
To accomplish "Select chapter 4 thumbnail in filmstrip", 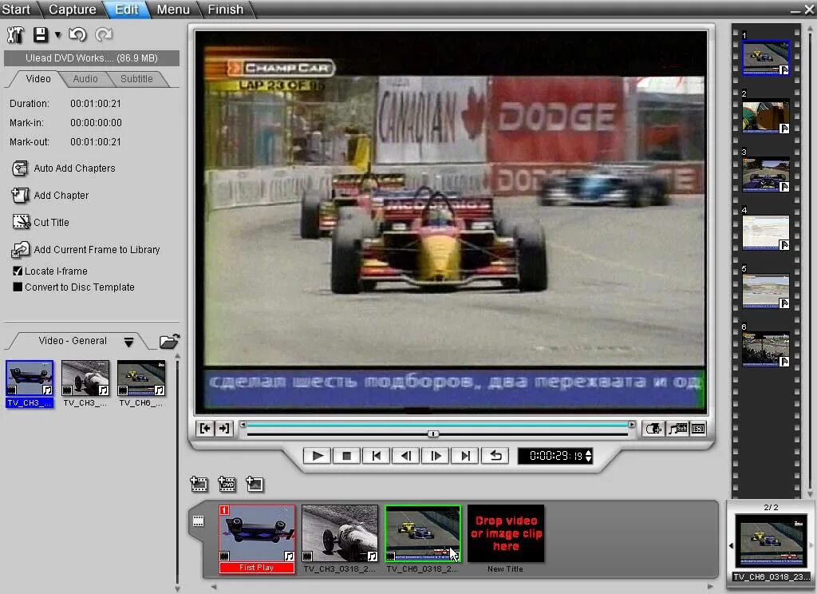I will (765, 233).
